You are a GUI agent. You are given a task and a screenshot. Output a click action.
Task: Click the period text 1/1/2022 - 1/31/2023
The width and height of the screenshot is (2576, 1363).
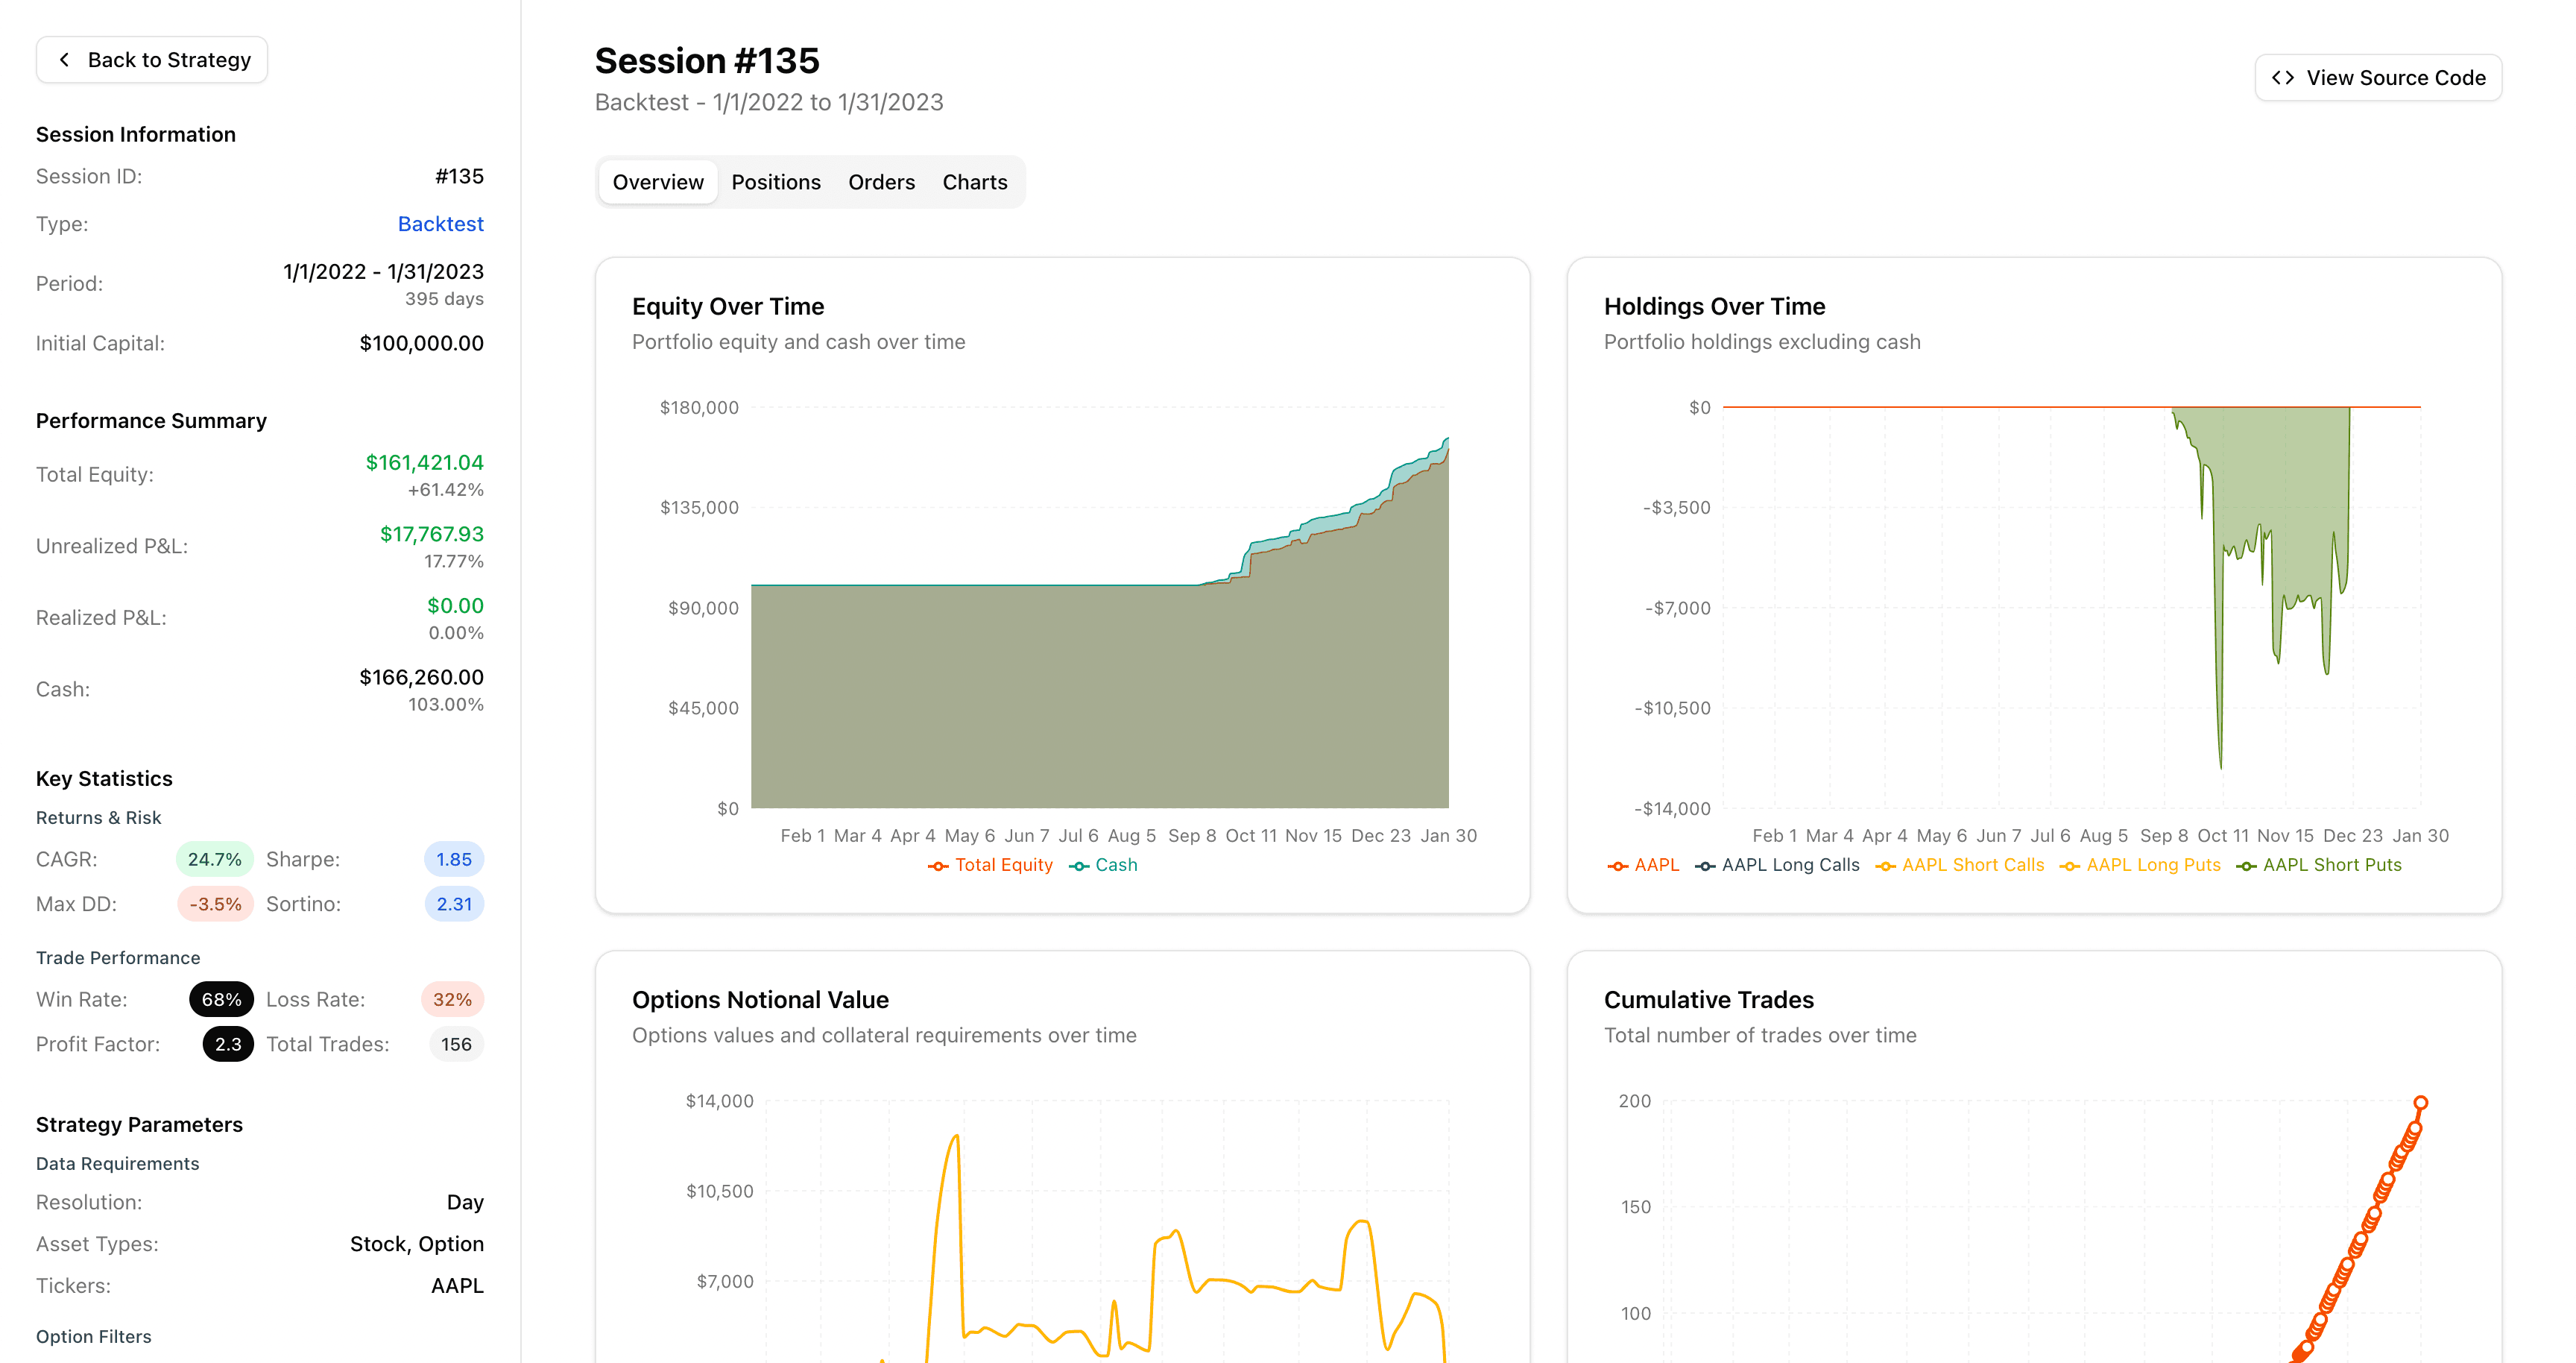click(383, 272)
